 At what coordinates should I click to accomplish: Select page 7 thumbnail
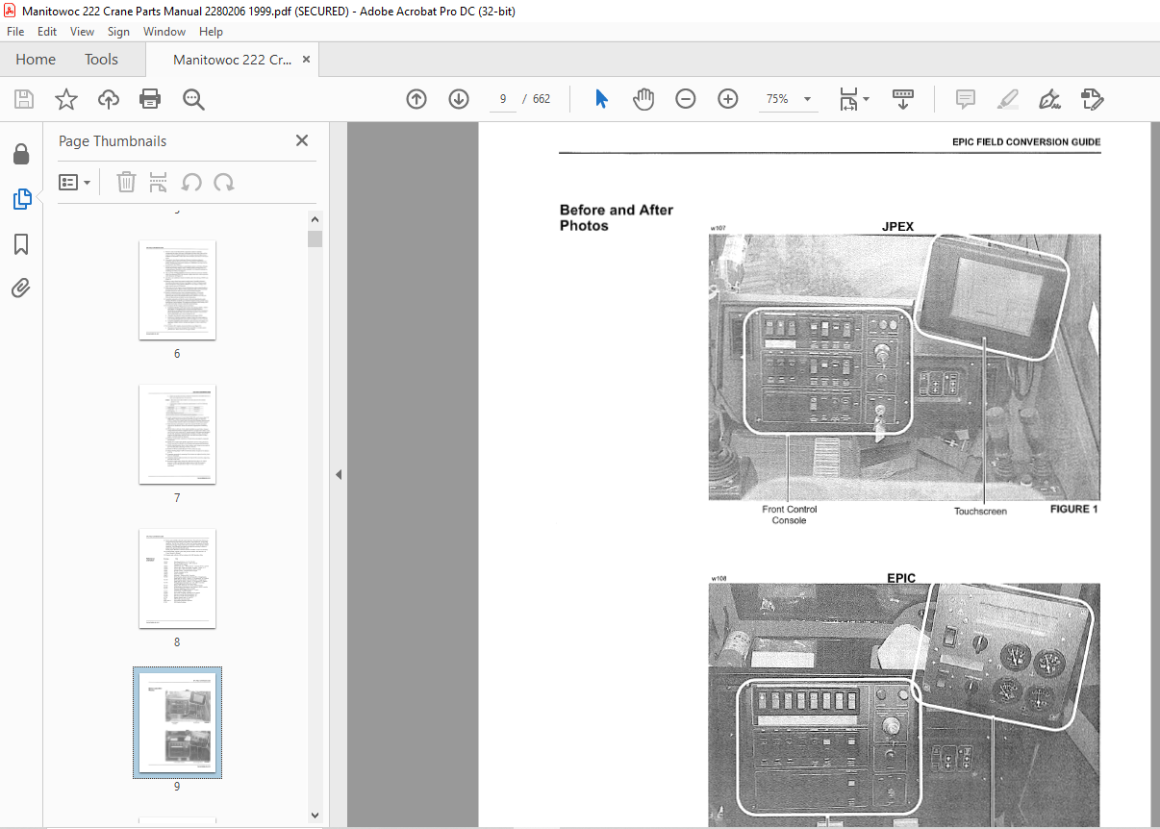coord(177,434)
